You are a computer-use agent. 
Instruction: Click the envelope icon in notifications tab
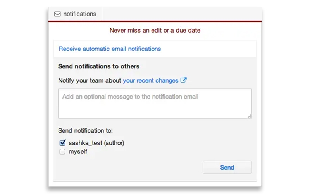pos(57,14)
